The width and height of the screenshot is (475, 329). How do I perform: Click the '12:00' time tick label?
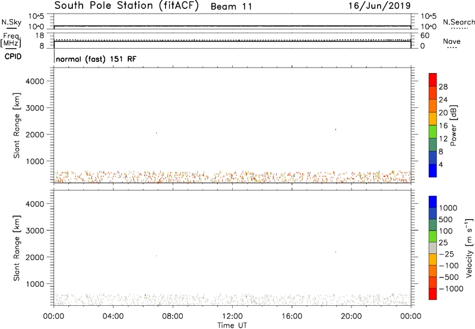pyautogui.click(x=232, y=317)
